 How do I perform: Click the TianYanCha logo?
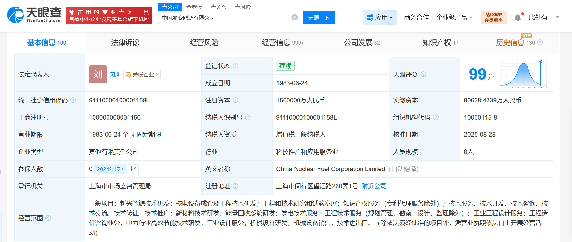coord(34,15)
